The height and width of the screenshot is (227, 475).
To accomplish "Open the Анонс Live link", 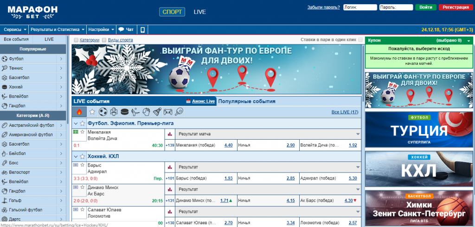I will click(x=203, y=101).
